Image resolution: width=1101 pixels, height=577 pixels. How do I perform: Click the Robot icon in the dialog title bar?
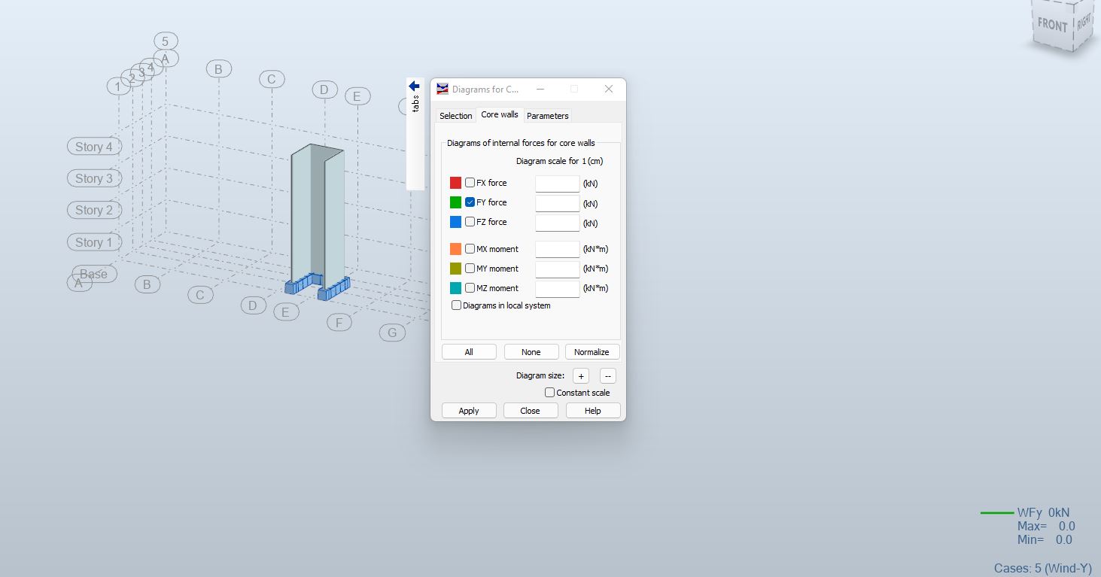442,88
